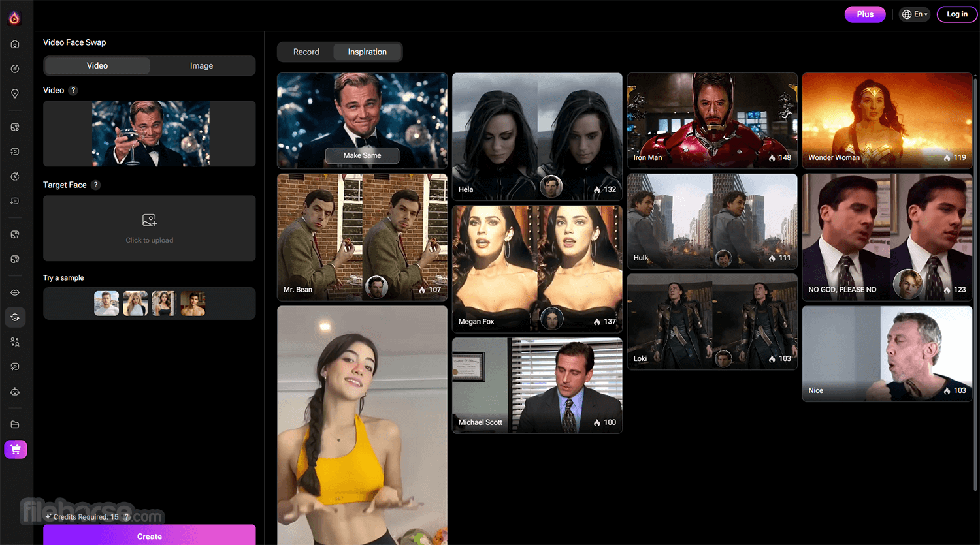Viewport: 980px width, 545px height.
Task: Click the purple shopping cart icon
Action: point(16,449)
